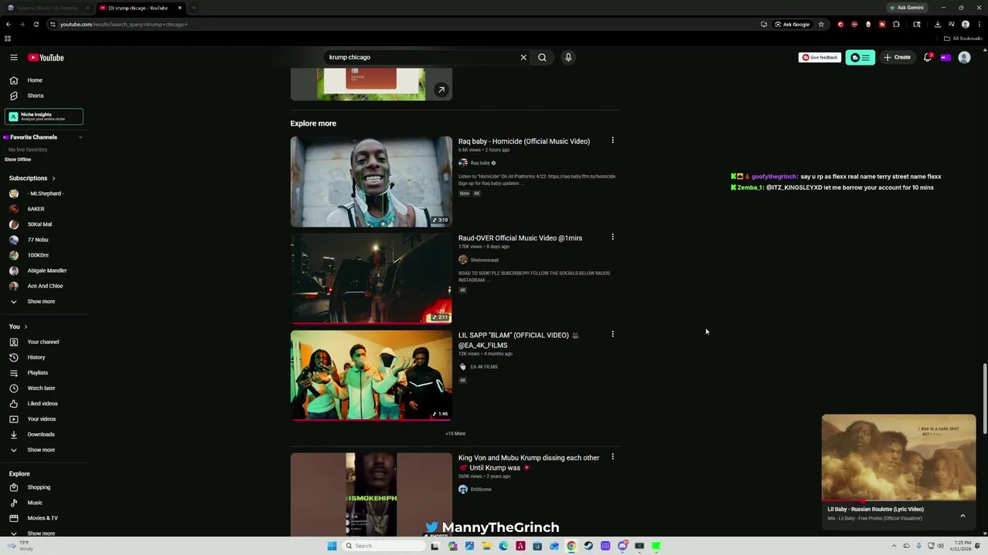
Task: Click the magnifier search button
Action: 542,57
